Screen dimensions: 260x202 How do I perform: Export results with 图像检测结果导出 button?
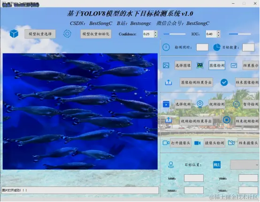pos(196,82)
